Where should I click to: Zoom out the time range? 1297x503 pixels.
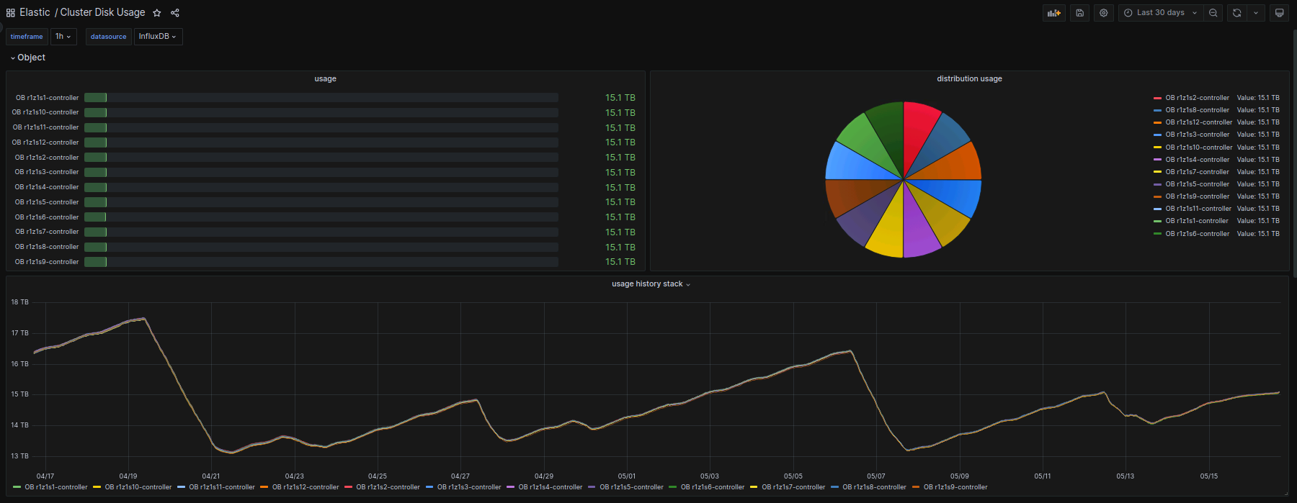pos(1213,13)
